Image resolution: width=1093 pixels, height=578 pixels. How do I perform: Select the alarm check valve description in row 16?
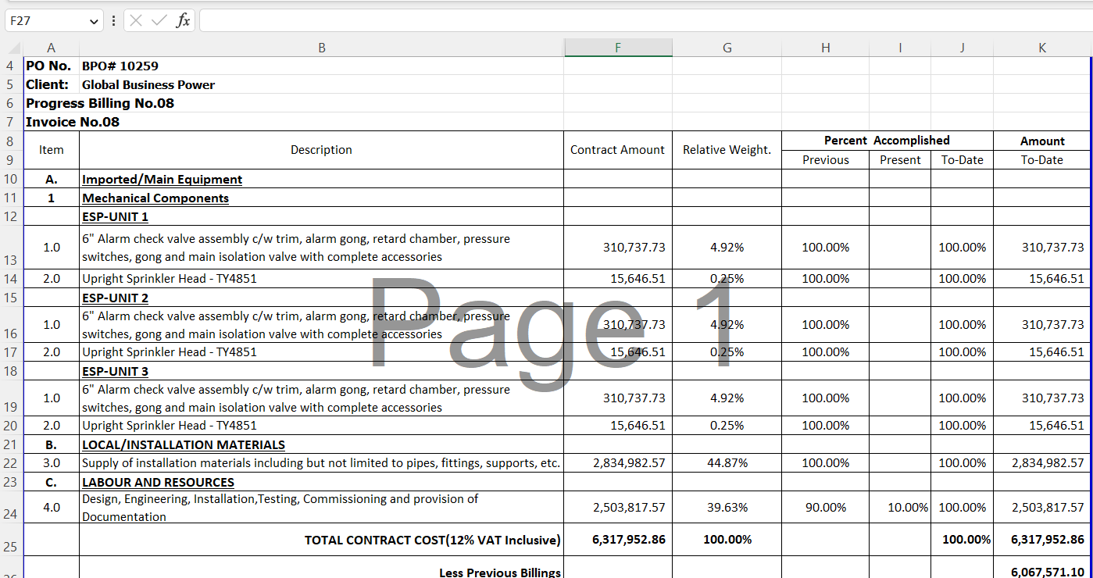click(x=321, y=325)
